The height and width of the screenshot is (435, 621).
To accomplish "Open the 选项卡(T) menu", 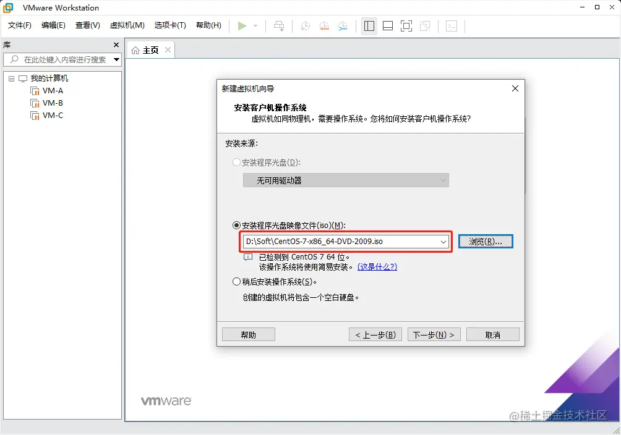I will [x=170, y=25].
